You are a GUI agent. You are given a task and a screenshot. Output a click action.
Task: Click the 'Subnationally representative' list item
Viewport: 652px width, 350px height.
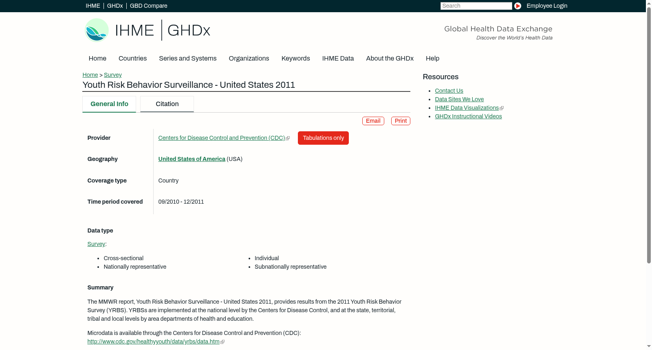[291, 267]
